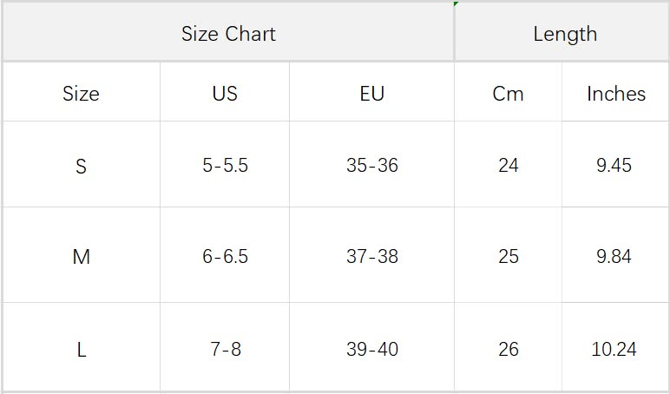
Task: Click the US 7-8 cell
Action: 225,350
